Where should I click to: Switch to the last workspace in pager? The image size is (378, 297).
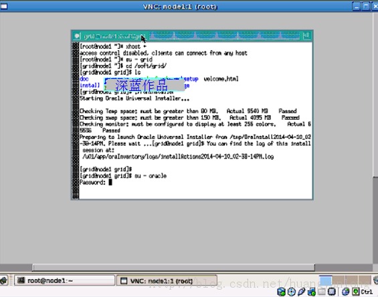[x=365, y=280]
